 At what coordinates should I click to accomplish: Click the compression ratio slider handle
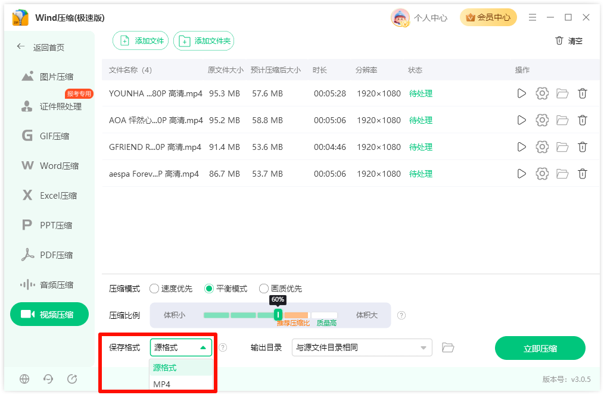[278, 315]
